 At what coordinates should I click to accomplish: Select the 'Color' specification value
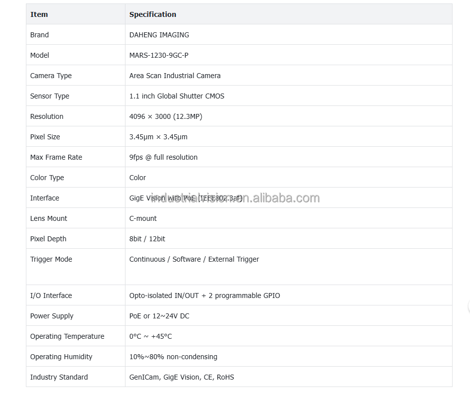[137, 178]
